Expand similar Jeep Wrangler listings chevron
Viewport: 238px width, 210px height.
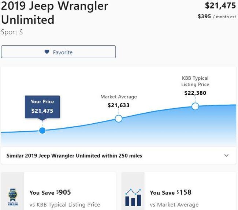point(226,155)
